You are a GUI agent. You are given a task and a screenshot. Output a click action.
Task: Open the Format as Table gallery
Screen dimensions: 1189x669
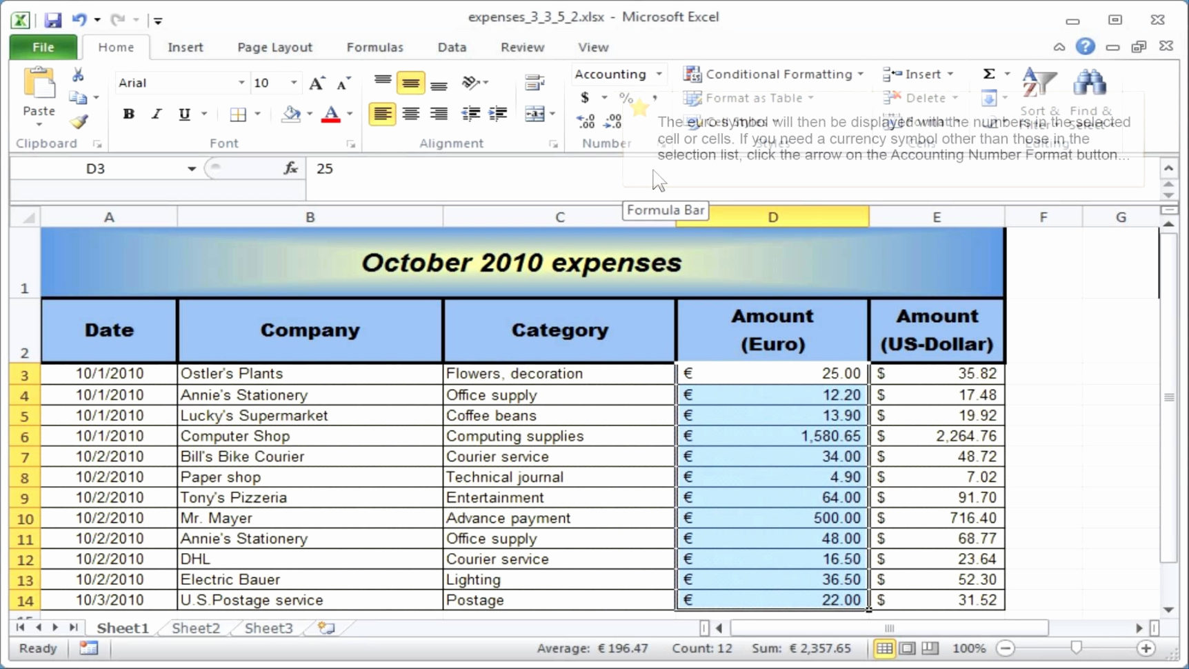click(x=750, y=98)
